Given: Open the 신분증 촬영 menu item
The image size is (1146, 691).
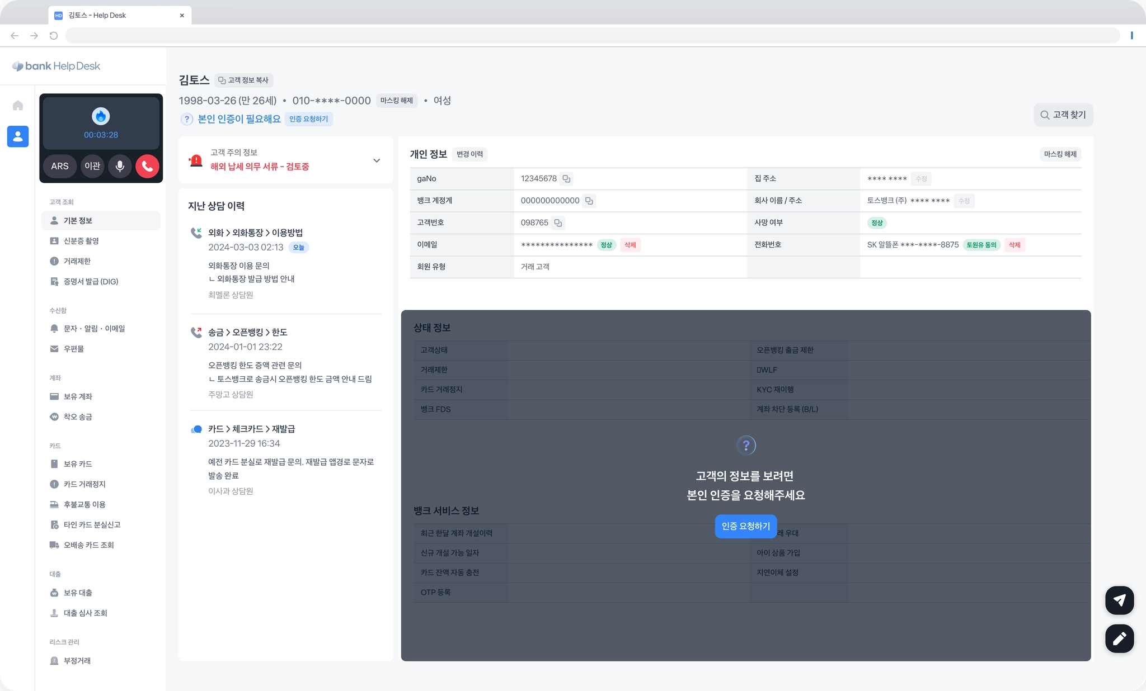Looking at the screenshot, I should click(x=81, y=241).
